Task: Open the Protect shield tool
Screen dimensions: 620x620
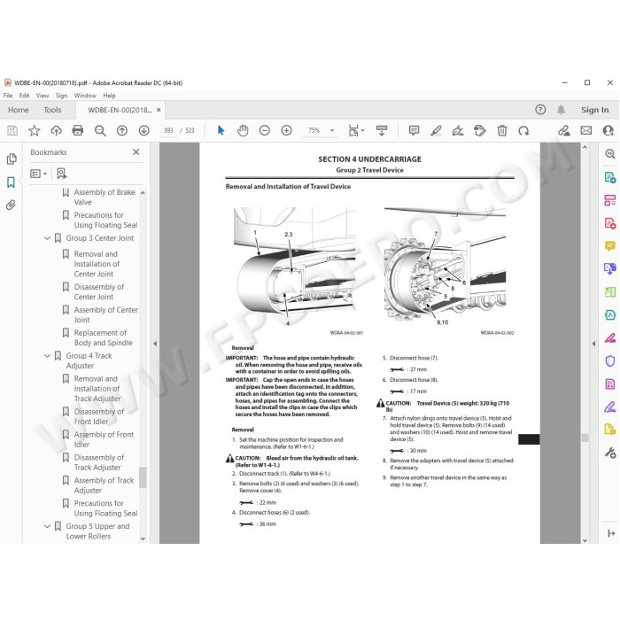Action: (x=610, y=361)
